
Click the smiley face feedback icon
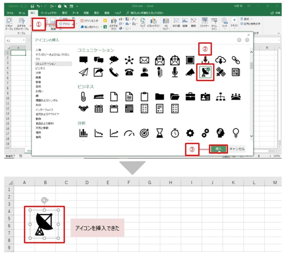click(239, 40)
